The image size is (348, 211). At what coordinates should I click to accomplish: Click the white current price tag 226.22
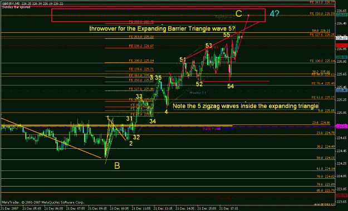pos(341,38)
